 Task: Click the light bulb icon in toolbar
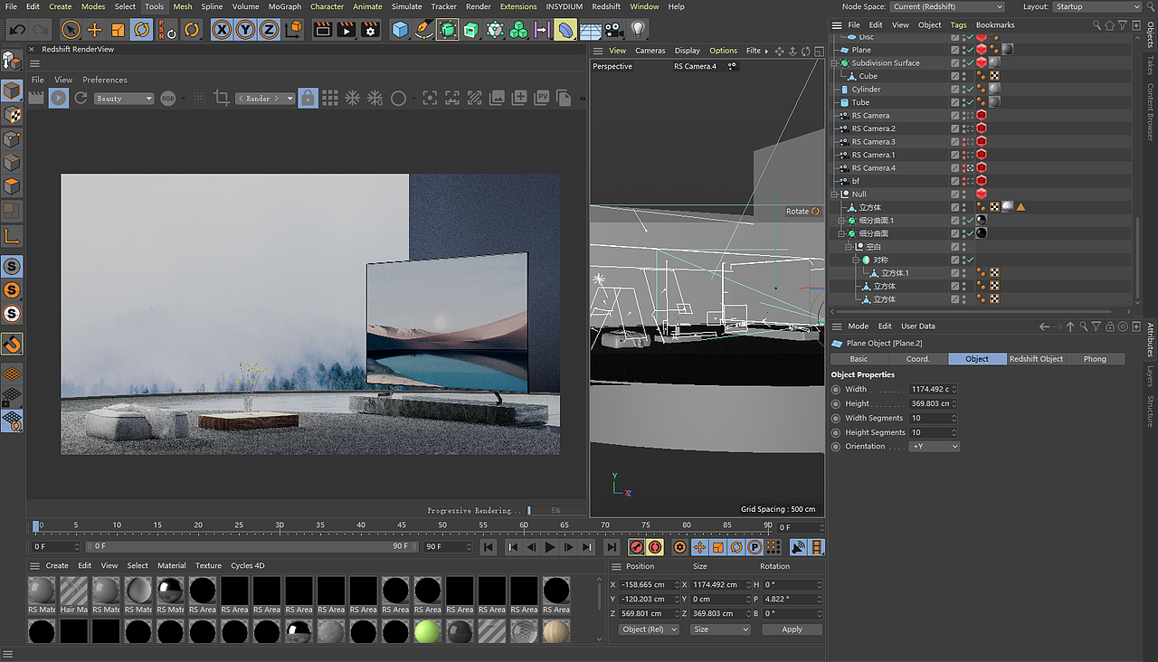[x=639, y=30]
